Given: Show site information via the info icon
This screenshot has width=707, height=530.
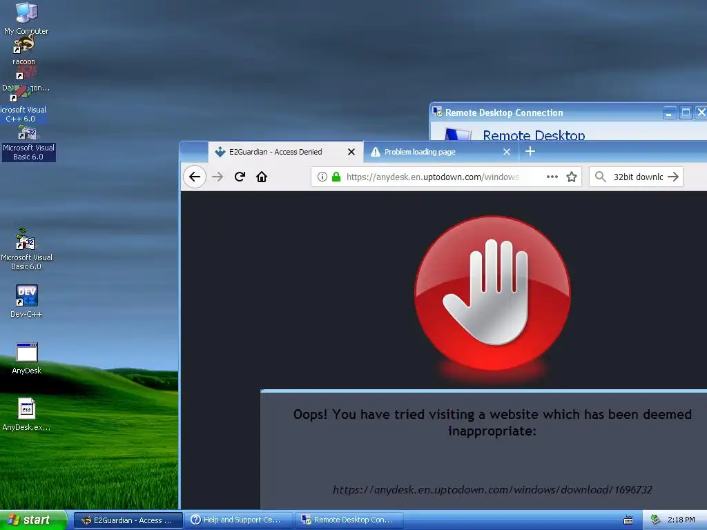Looking at the screenshot, I should [322, 177].
